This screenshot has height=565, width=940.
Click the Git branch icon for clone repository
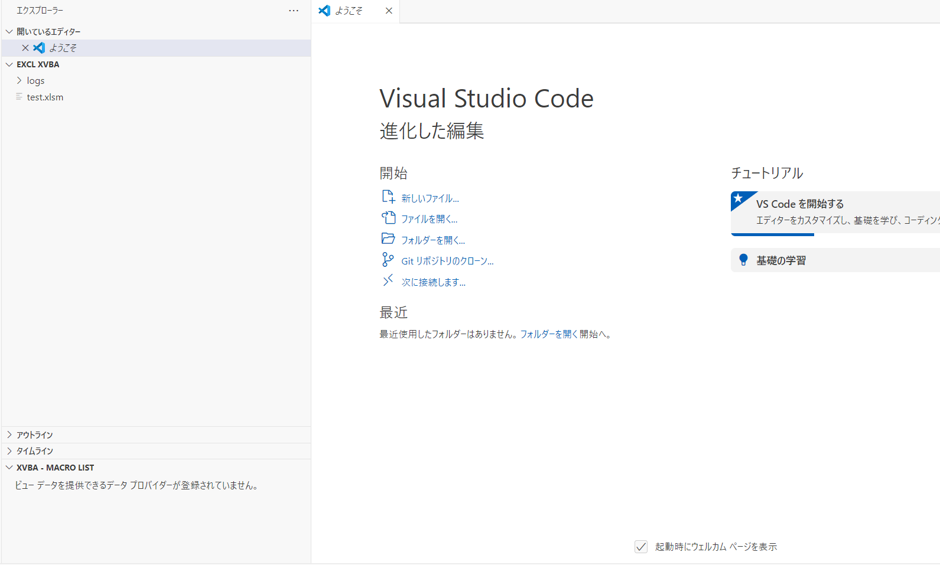(x=388, y=259)
